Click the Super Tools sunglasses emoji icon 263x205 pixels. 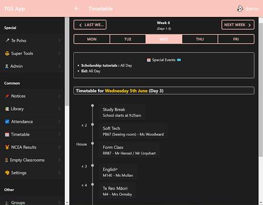tap(7, 53)
